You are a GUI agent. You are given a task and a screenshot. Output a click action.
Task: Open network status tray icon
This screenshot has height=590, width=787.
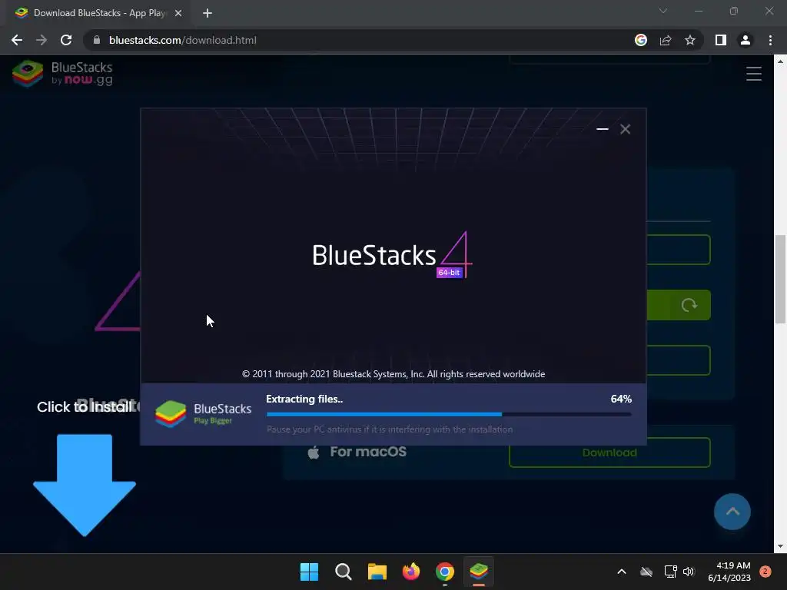[x=670, y=572]
